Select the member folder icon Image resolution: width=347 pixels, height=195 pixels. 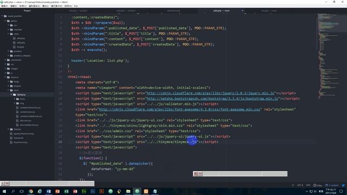pos(11,30)
